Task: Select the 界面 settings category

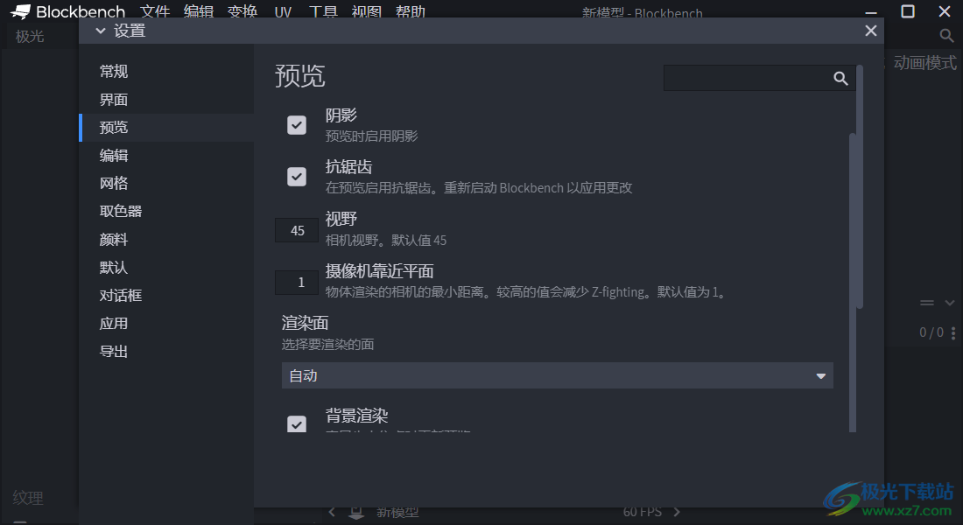Action: [x=166, y=100]
